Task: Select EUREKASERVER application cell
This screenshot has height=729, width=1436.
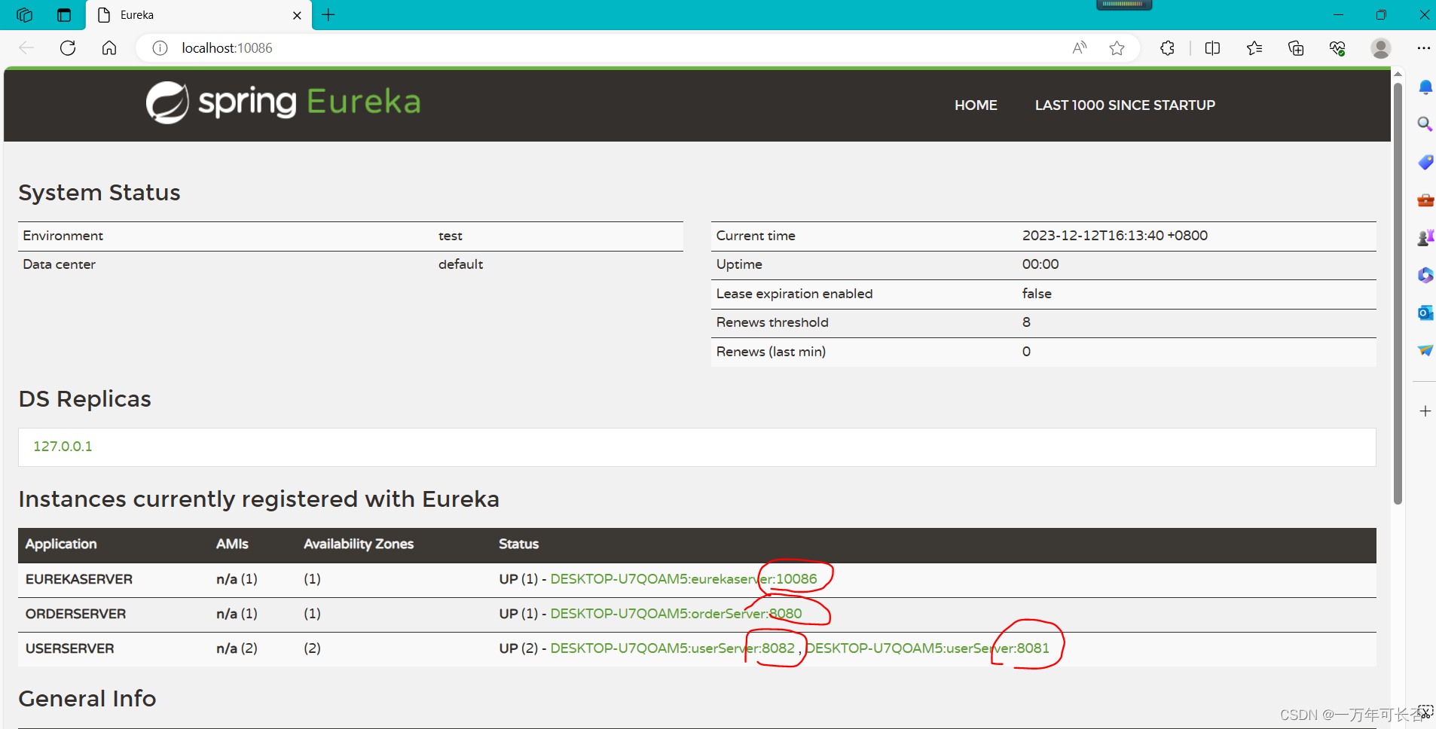Action: 79,579
